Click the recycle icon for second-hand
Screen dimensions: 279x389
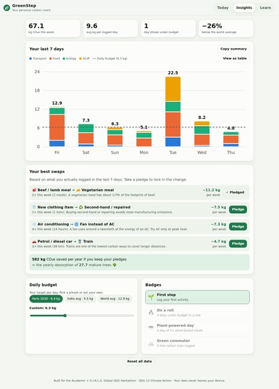(81, 207)
